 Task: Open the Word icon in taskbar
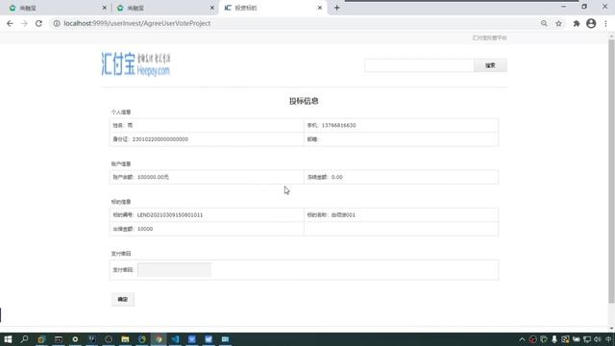(x=209, y=339)
